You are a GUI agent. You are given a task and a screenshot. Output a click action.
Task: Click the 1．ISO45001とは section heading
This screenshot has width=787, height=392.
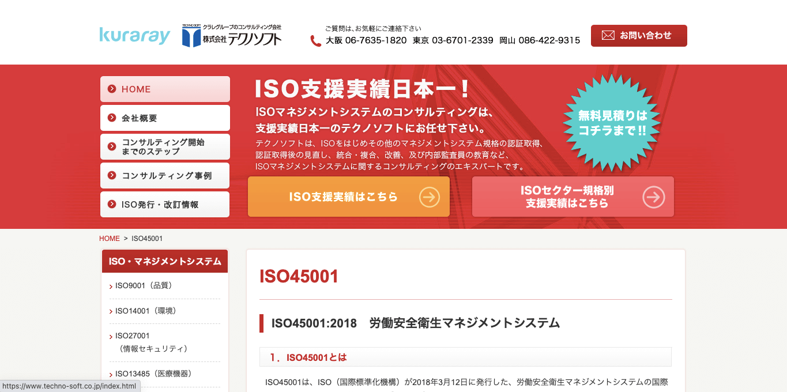pos(308,357)
